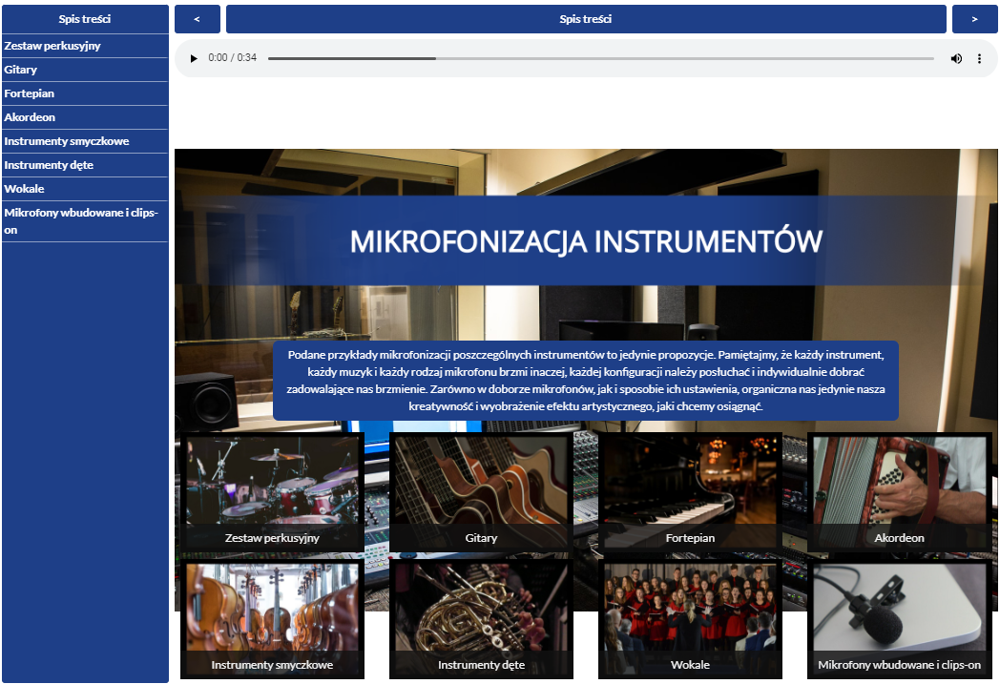Open the Wokale thumbnail
The height and width of the screenshot is (684, 1000).
click(690, 618)
